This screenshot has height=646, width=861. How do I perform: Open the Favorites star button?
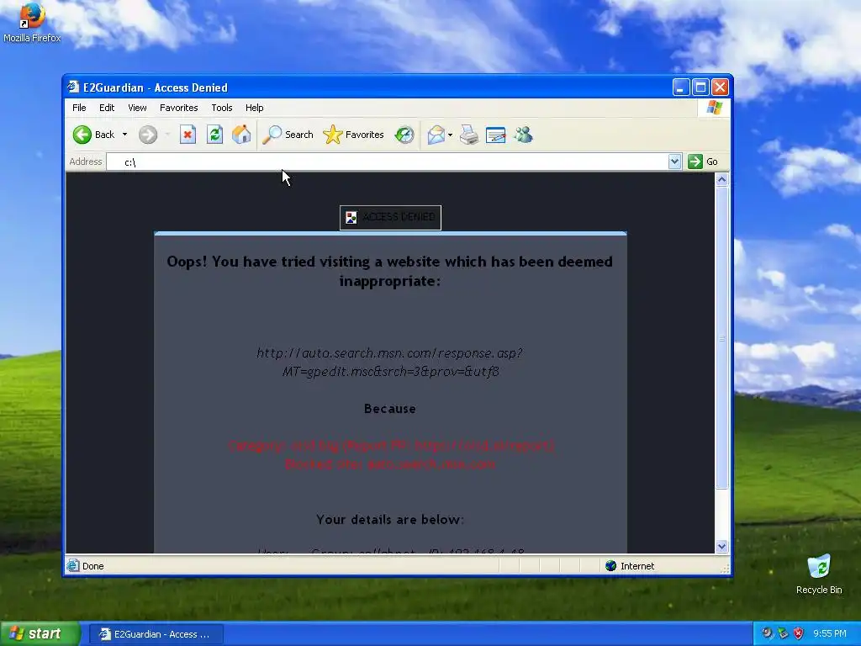(354, 135)
